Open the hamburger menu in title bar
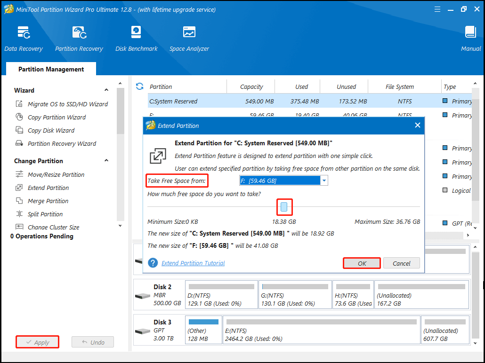Viewport: 485px width, 363px height. pyautogui.click(x=437, y=9)
